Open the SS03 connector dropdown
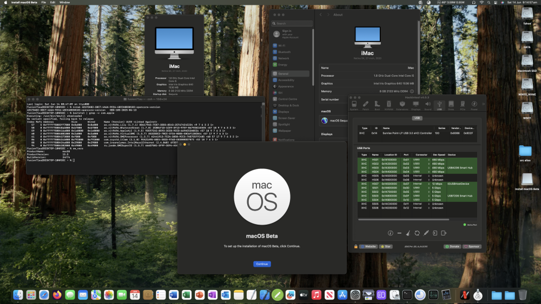Image resolution: width=541 pixels, height=304 pixels. click(x=421, y=196)
